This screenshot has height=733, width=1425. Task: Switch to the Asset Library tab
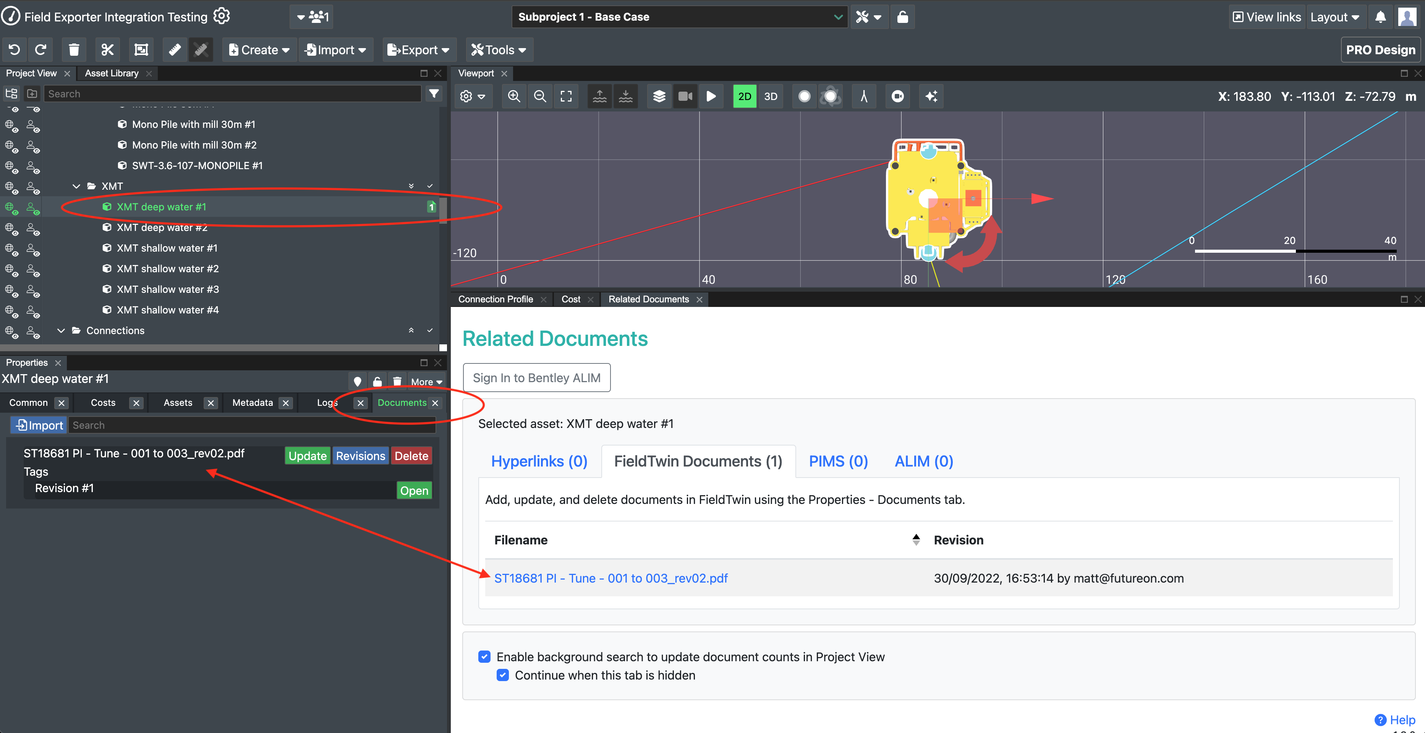pyautogui.click(x=112, y=73)
